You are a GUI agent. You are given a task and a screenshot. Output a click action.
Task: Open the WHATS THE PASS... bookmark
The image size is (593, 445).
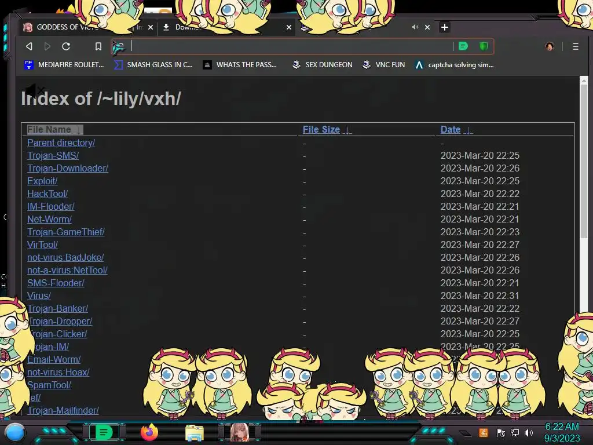(240, 65)
